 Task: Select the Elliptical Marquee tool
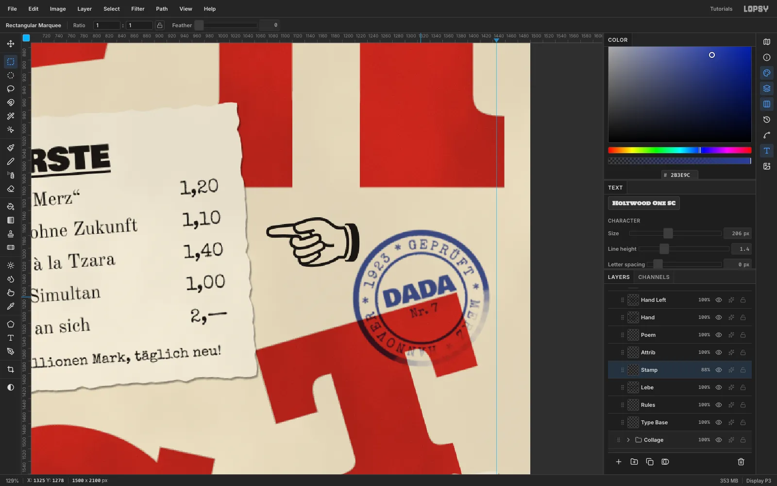click(x=11, y=75)
